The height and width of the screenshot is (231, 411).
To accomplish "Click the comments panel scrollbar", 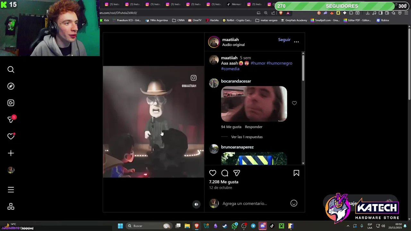I will [303, 68].
